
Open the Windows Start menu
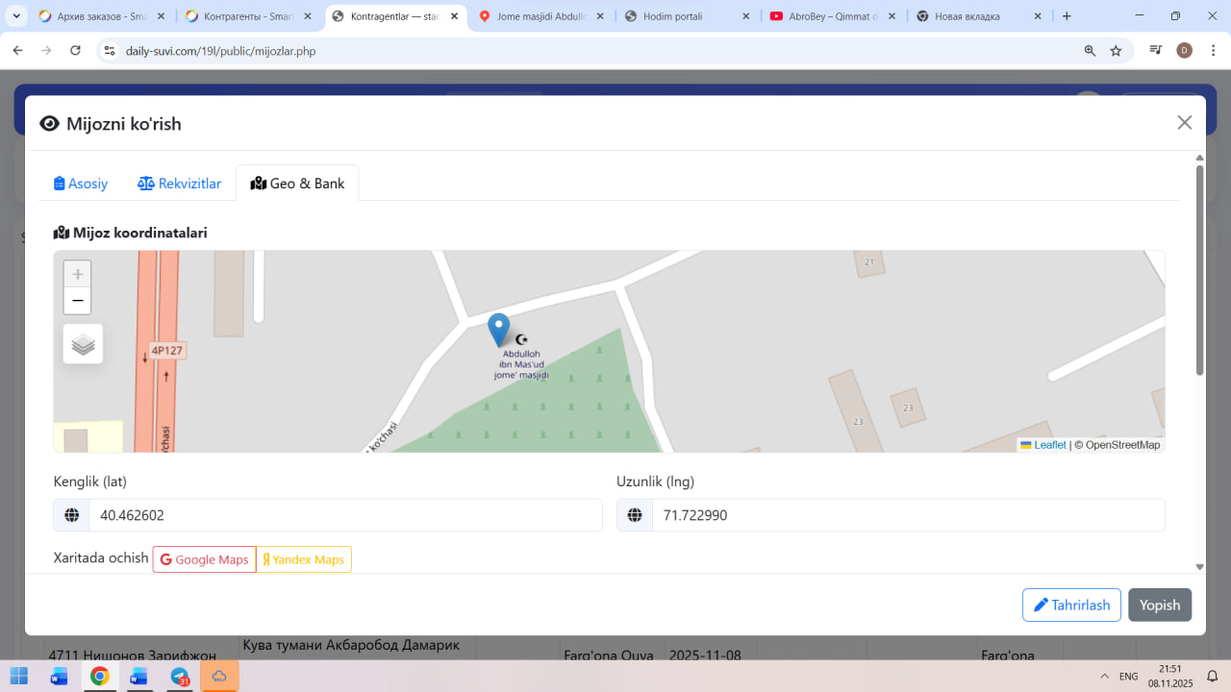point(19,677)
